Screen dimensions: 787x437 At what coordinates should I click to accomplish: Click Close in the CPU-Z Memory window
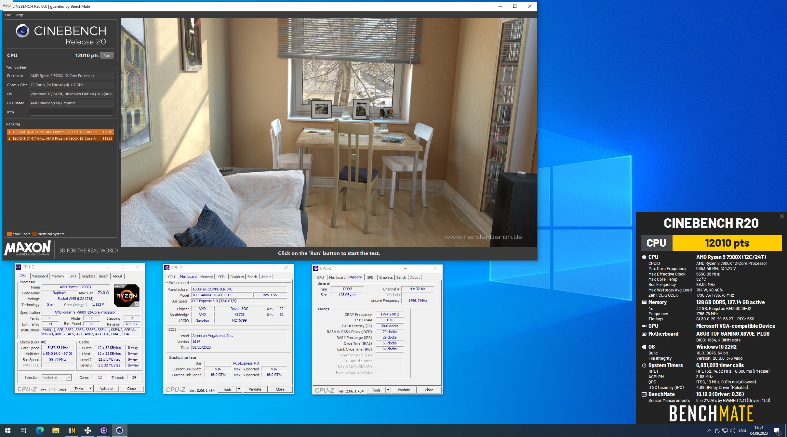(429, 390)
